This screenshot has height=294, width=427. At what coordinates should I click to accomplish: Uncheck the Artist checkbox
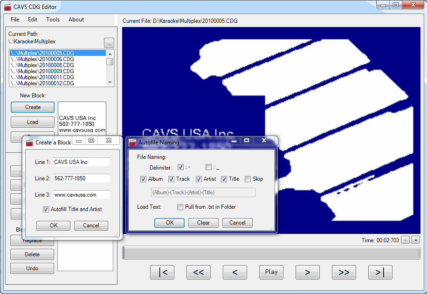click(199, 179)
